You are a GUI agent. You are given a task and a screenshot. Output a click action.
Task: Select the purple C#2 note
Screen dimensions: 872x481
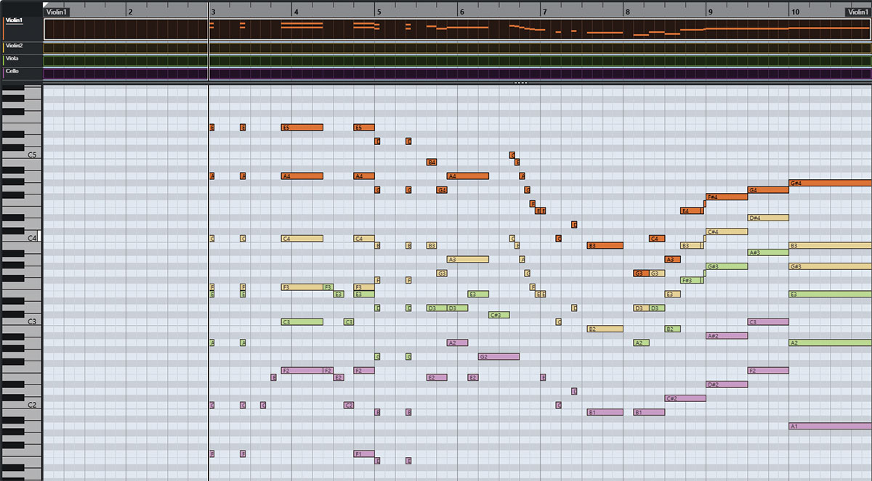(x=685, y=398)
